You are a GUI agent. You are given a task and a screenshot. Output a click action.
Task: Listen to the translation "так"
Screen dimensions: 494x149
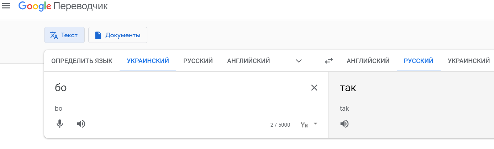pyautogui.click(x=345, y=124)
